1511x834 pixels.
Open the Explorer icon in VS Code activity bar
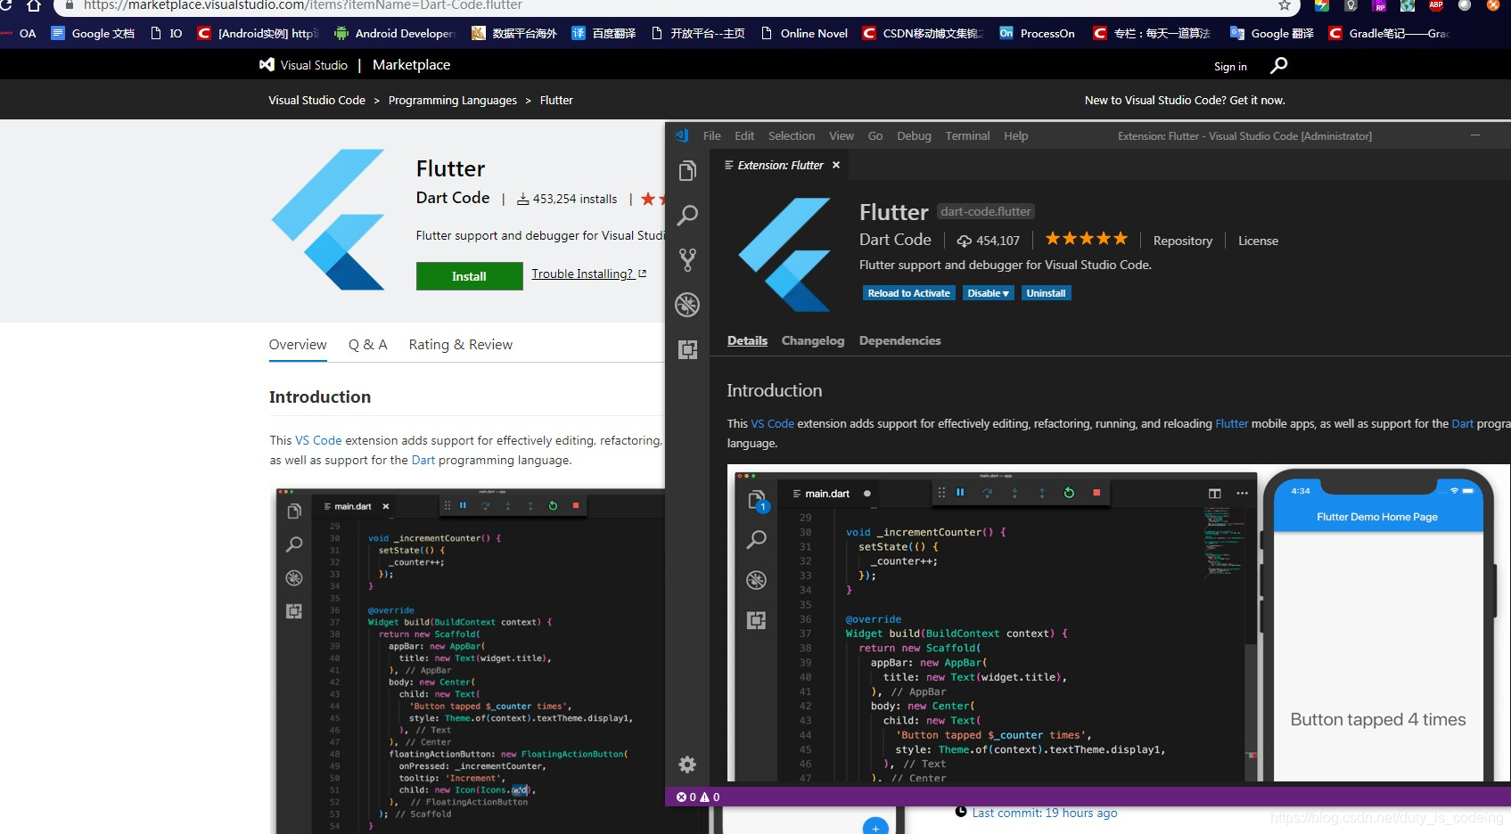pos(687,171)
